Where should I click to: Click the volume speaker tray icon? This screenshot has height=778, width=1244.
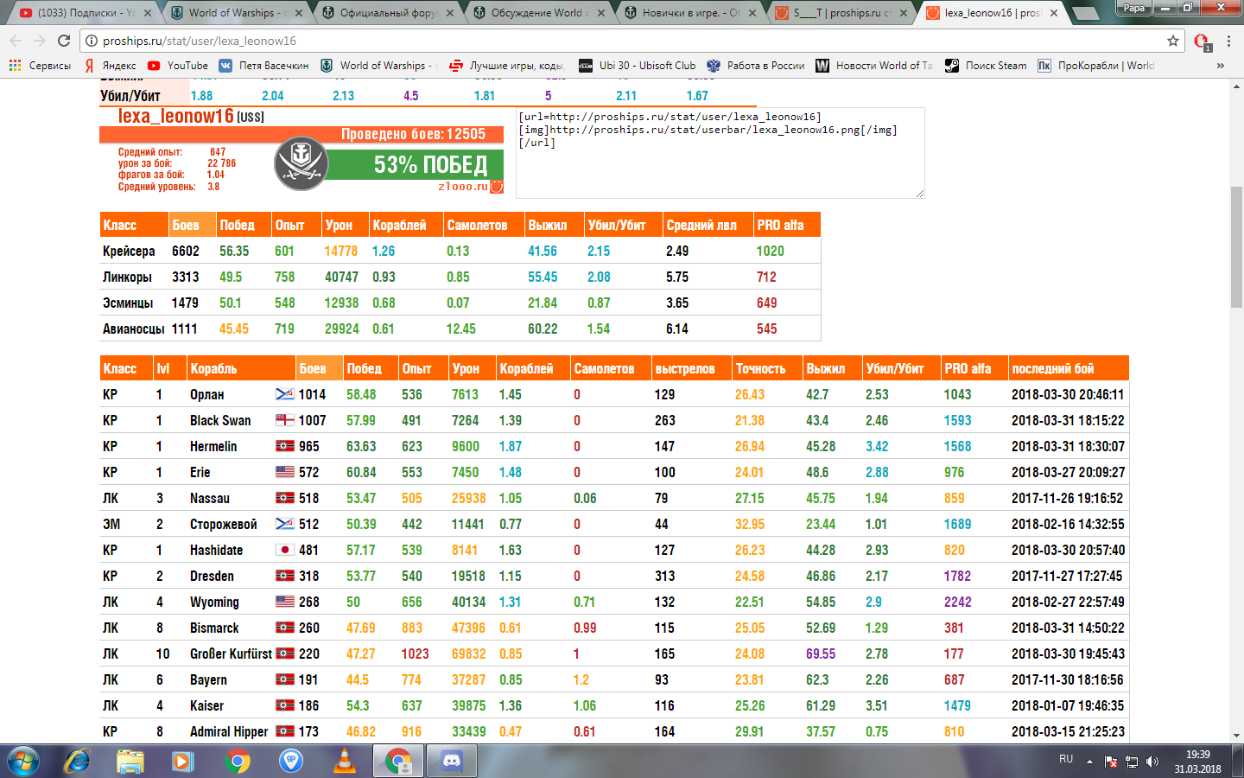tap(1152, 762)
